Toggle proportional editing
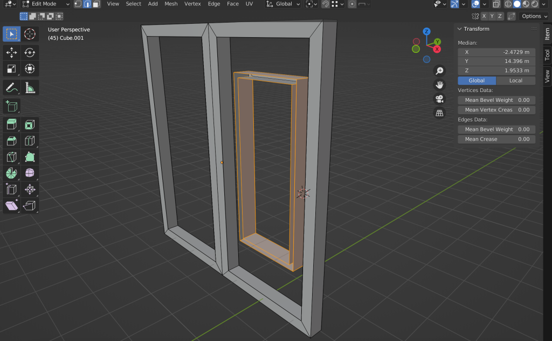 [351, 4]
